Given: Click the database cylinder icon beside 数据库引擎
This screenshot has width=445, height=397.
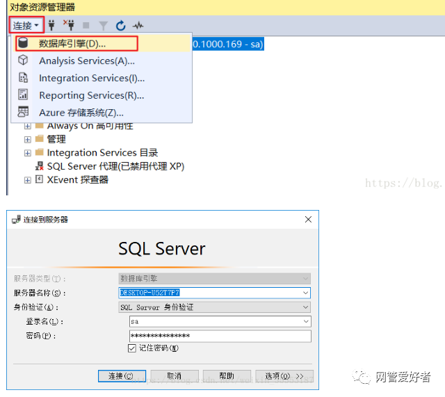Looking at the screenshot, I should (23, 43).
